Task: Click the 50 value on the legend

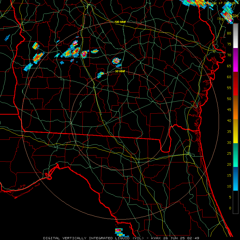Action: 229,99
